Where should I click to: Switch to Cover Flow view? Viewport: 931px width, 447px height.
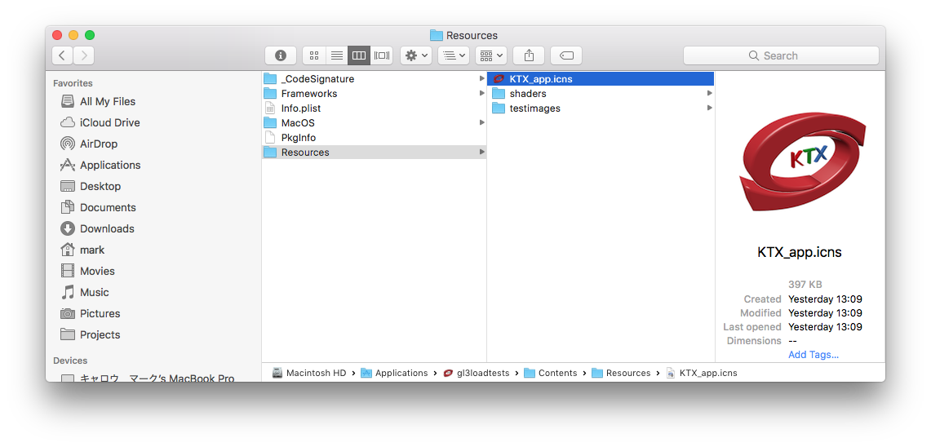pyautogui.click(x=382, y=55)
